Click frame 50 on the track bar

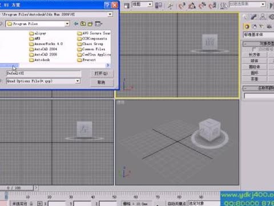click(114, 197)
